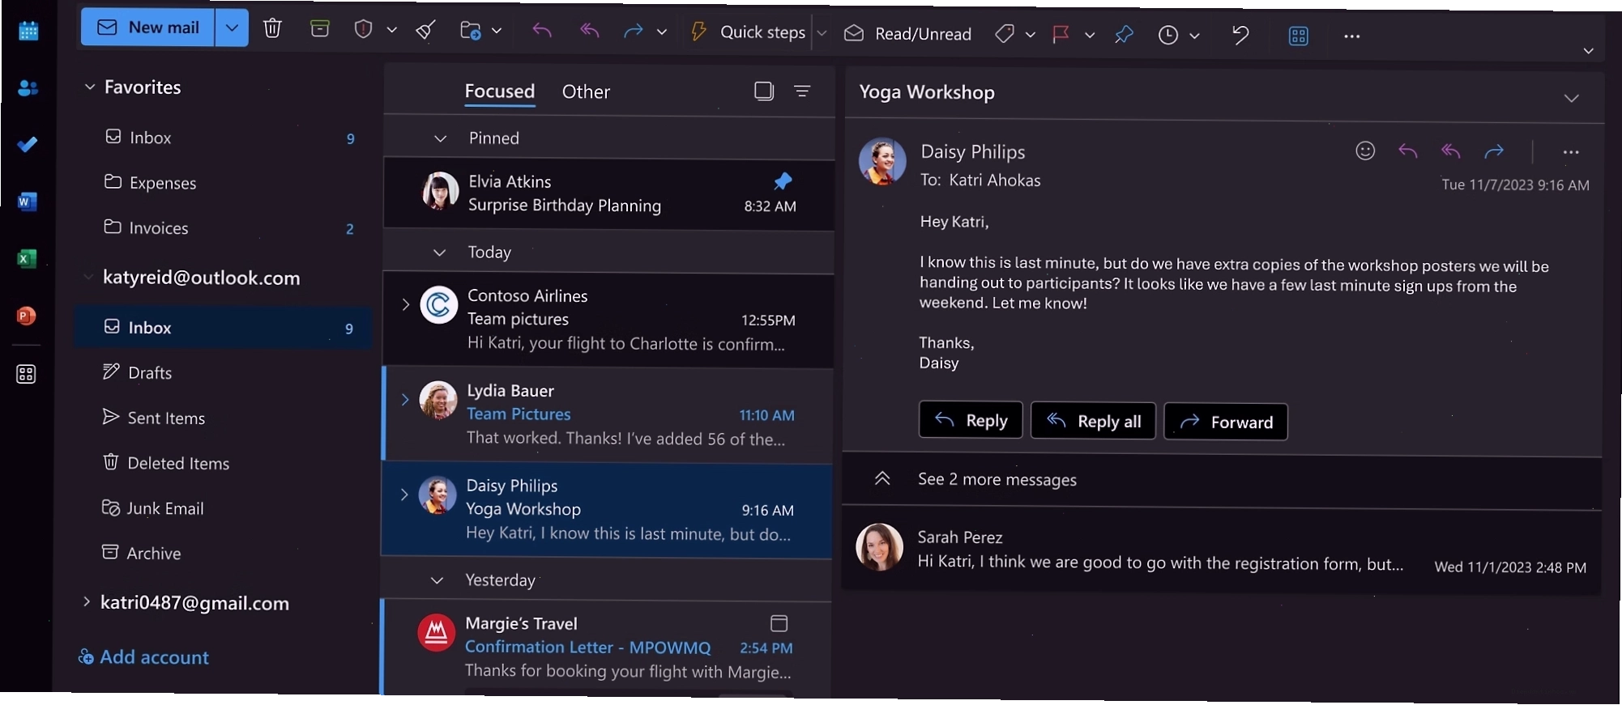Viewport: 1622px width, 705px height.
Task: Click toolbar Forward arrow icon
Action: pyautogui.click(x=633, y=32)
